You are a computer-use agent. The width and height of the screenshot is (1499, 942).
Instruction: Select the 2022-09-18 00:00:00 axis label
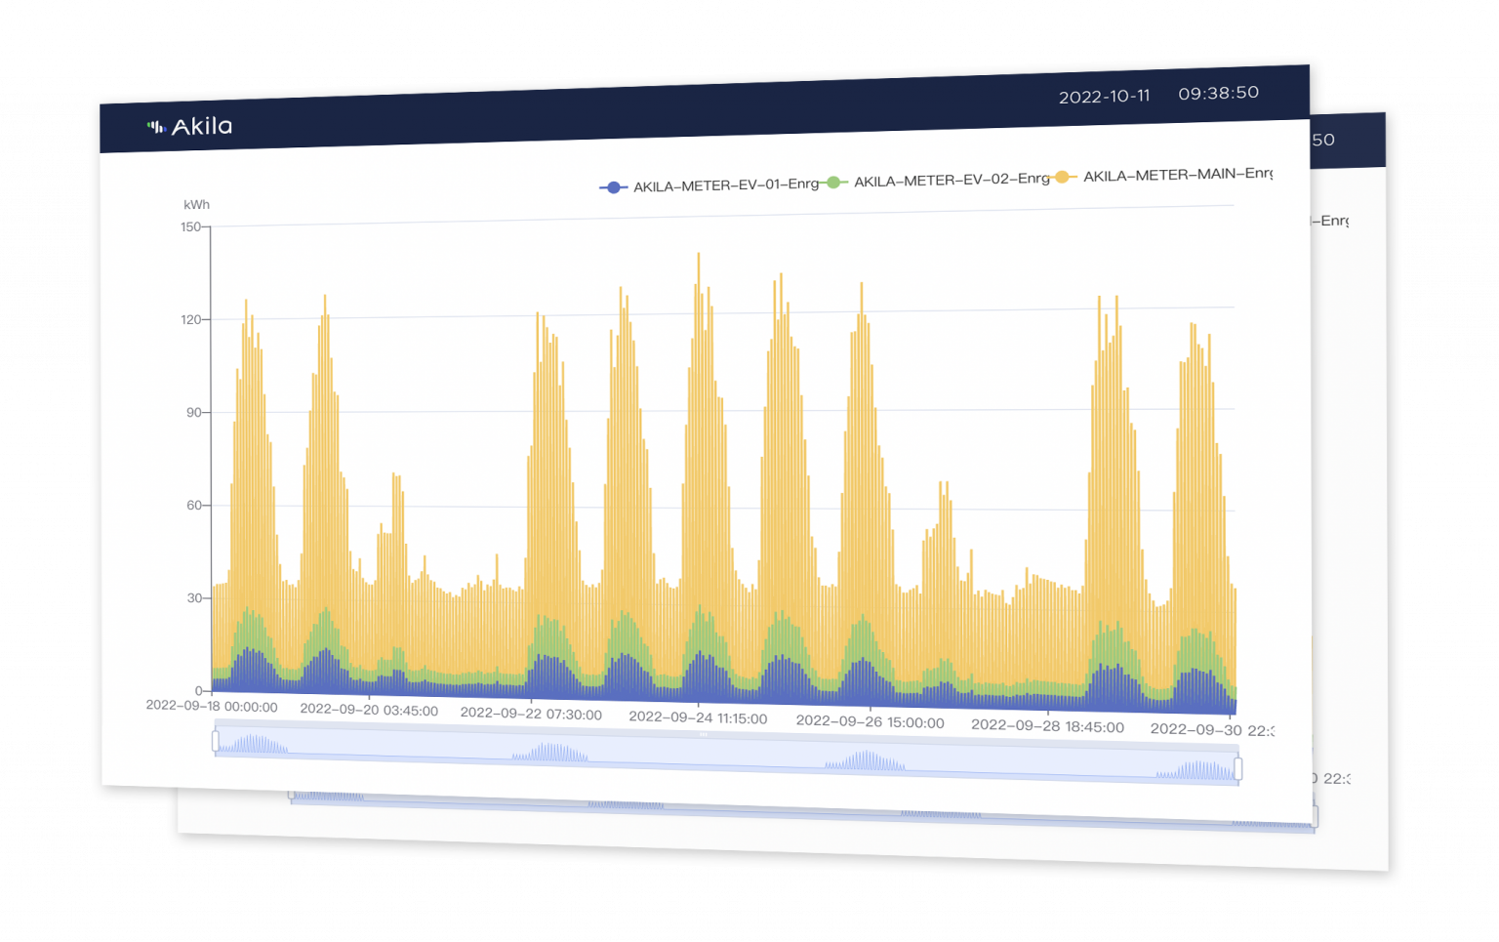click(x=212, y=706)
